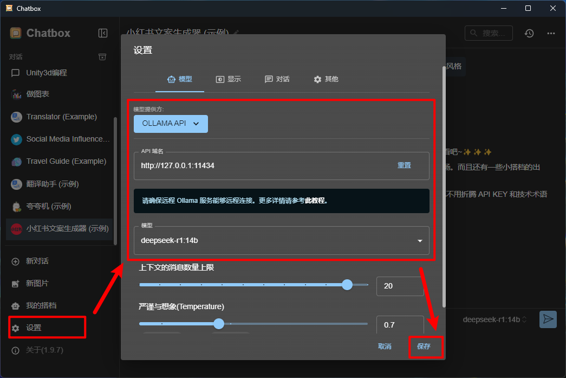The image size is (566, 378).
Task: Click 重置 to reset API host
Action: (404, 165)
